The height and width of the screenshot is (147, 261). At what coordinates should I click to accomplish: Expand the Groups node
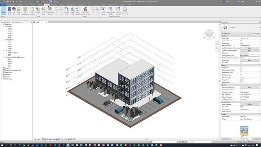tap(2, 77)
